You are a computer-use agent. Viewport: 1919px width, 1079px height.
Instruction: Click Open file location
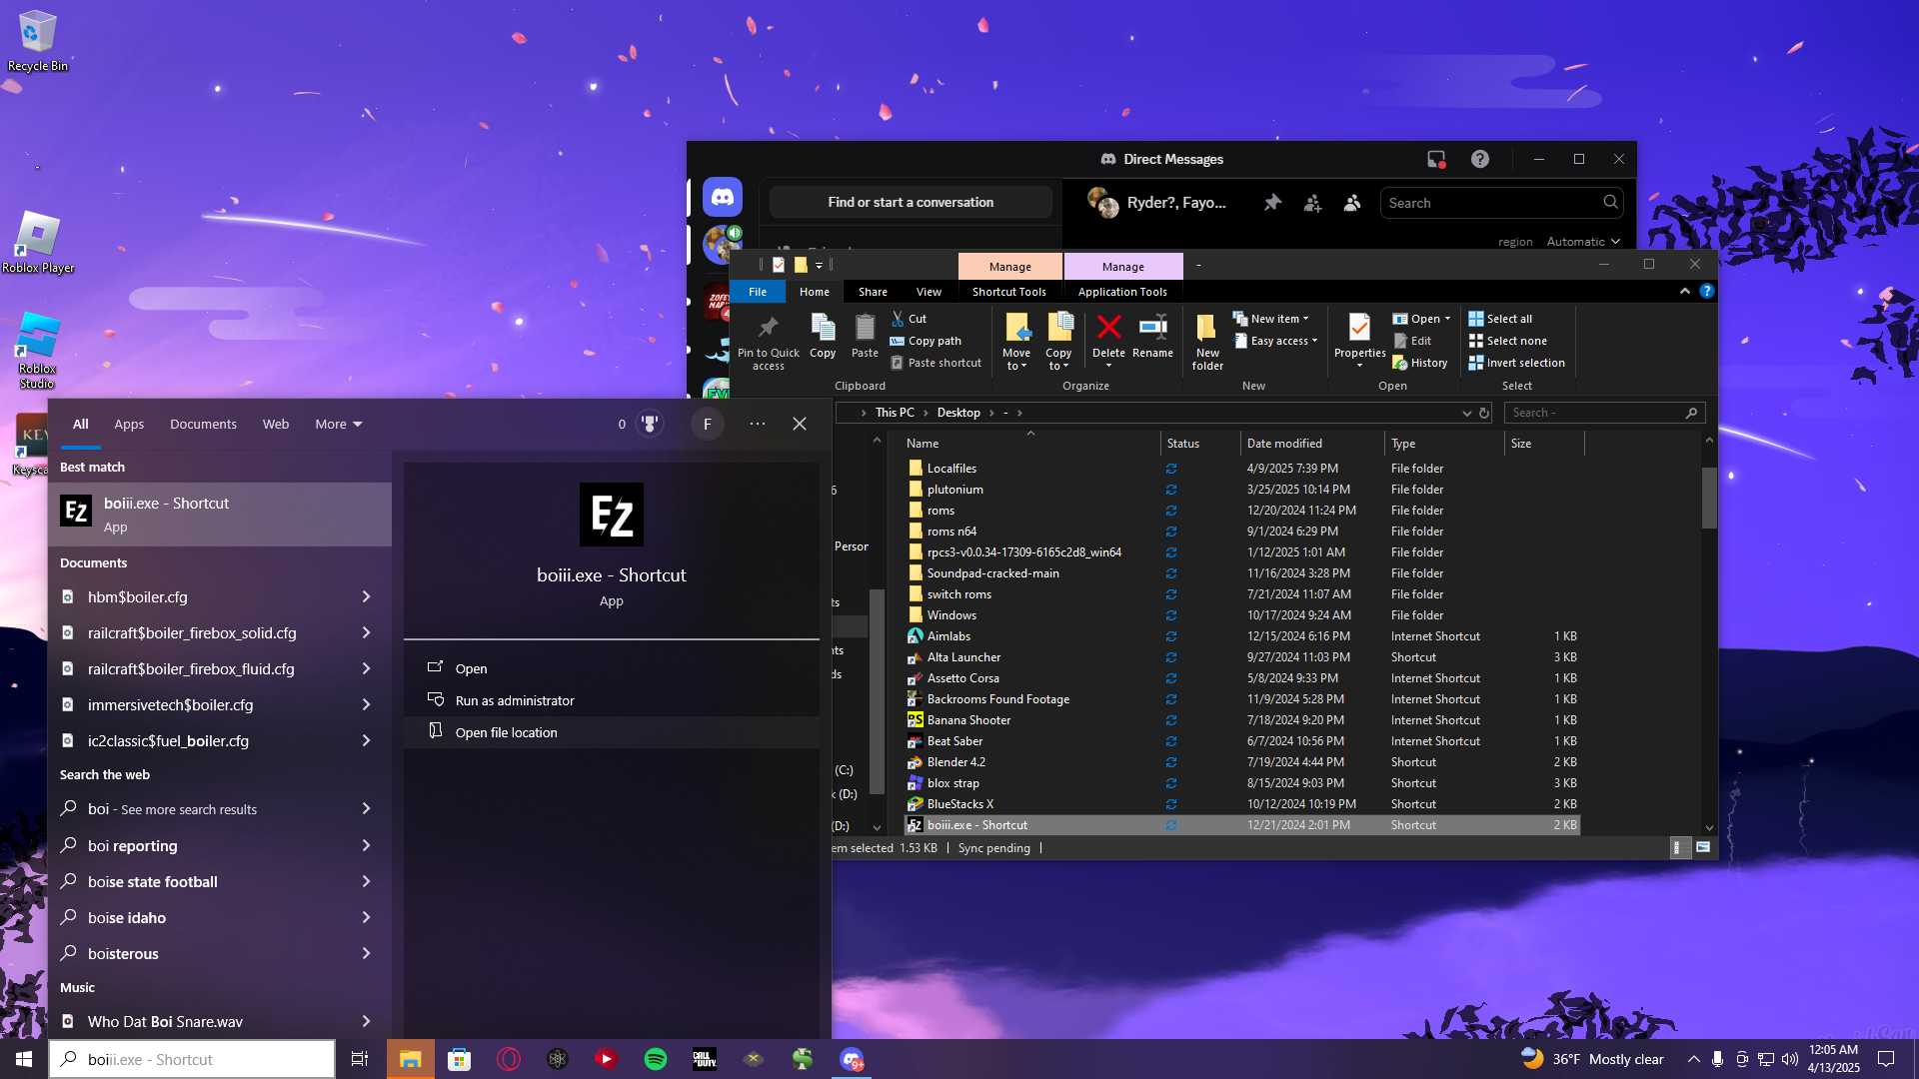612,732
